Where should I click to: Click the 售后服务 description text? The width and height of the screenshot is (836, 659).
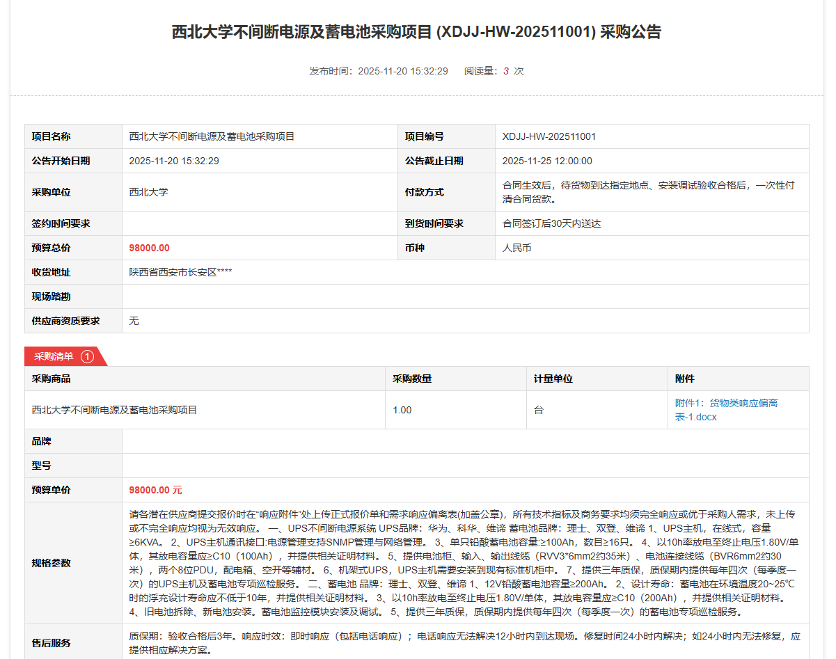464,643
